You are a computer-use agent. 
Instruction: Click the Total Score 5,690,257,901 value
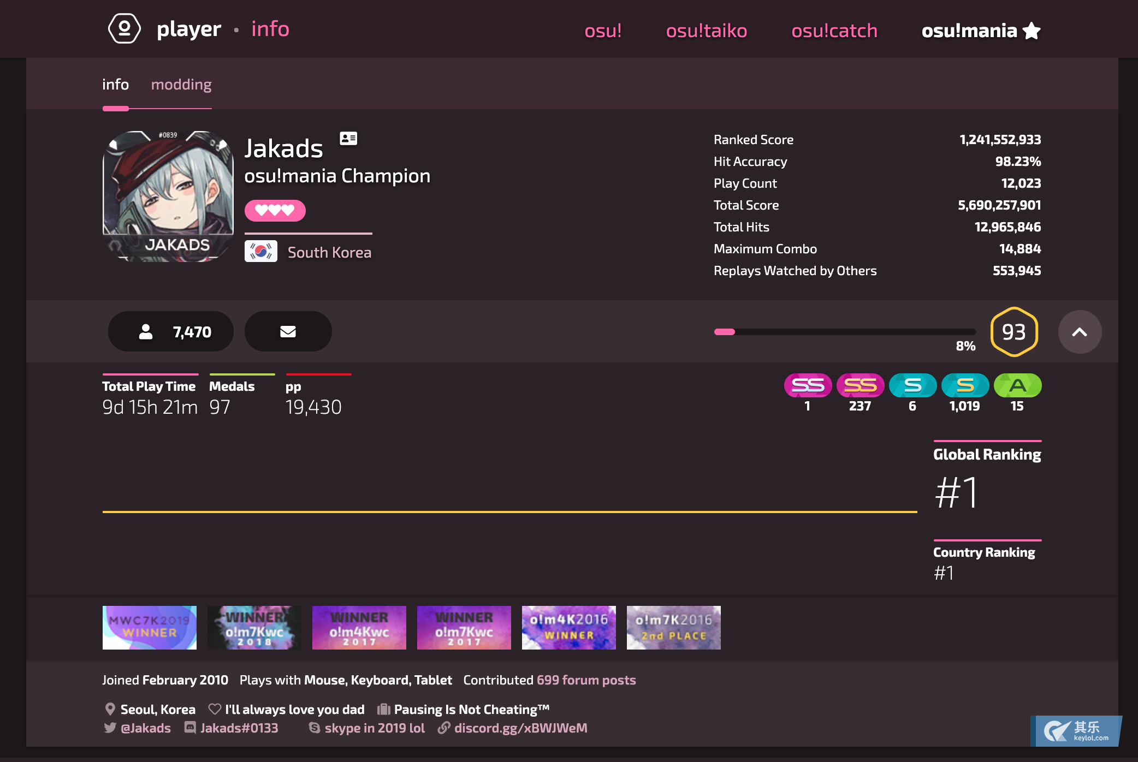click(x=999, y=205)
